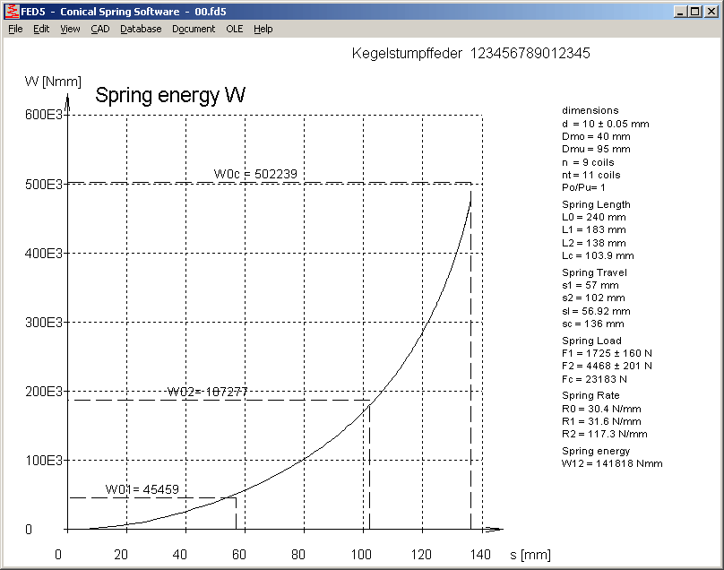Open the CAD menu

click(99, 29)
